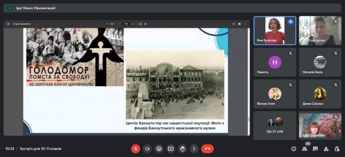
Task: Print the document with printer icon
Action: 239,24
